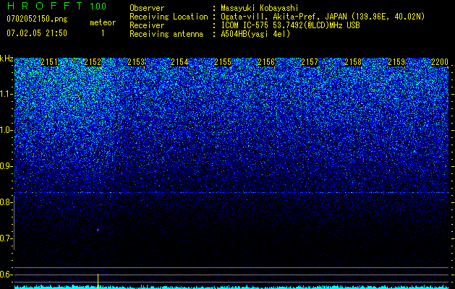
Task: Click the Receiving antenna label
Action: pos(166,34)
